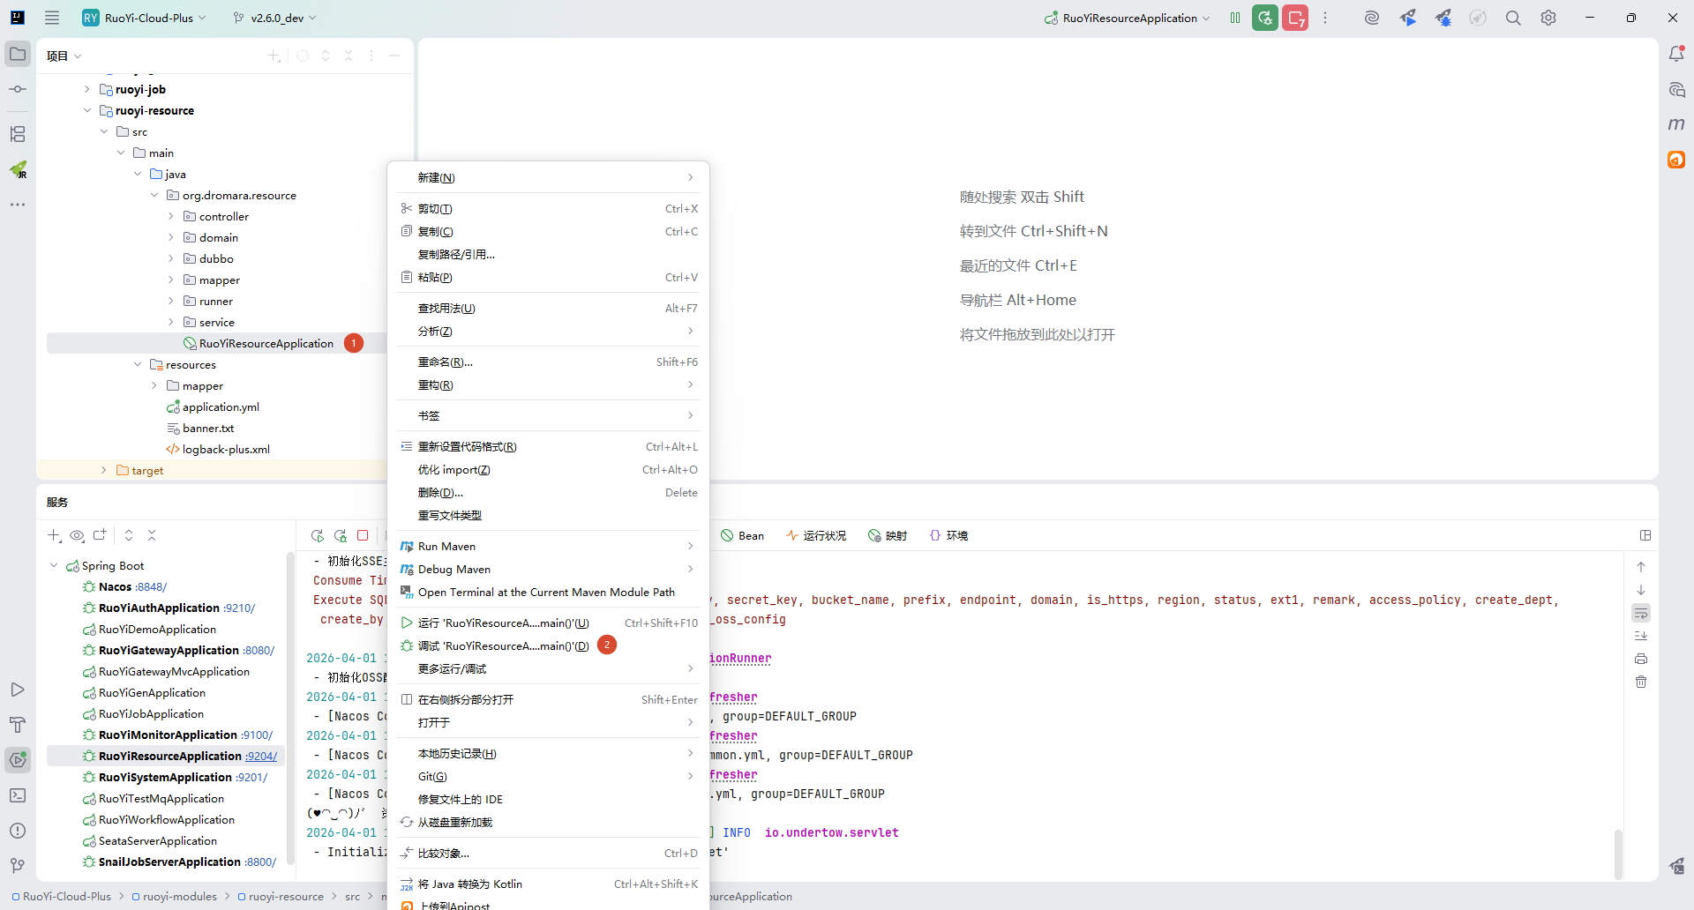Clear console output with trash icon
This screenshot has height=910, width=1694.
pyautogui.click(x=1641, y=682)
